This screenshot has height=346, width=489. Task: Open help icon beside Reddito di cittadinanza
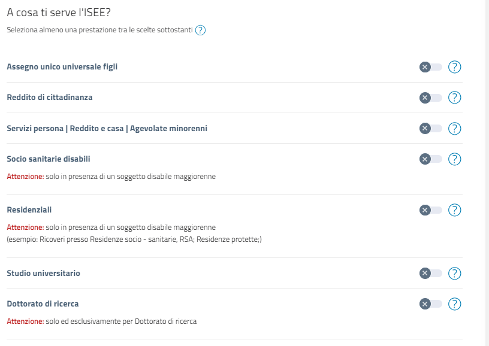tap(454, 98)
